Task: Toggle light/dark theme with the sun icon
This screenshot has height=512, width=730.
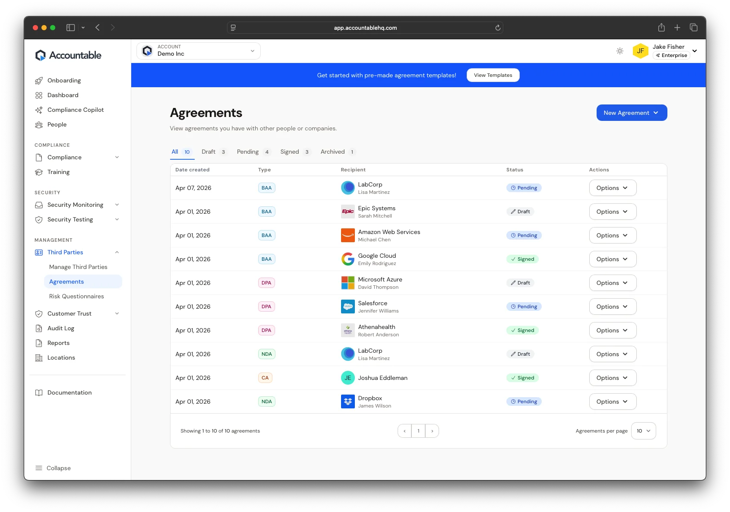Action: click(620, 51)
